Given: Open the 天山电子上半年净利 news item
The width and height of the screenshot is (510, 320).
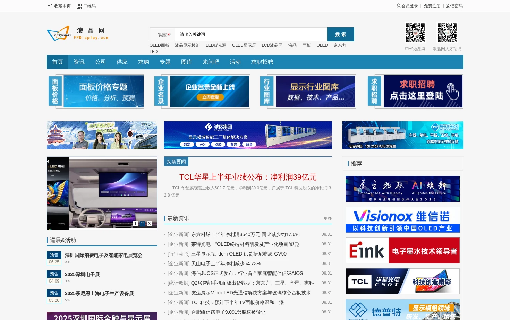Looking at the screenshot, I should (x=226, y=263).
